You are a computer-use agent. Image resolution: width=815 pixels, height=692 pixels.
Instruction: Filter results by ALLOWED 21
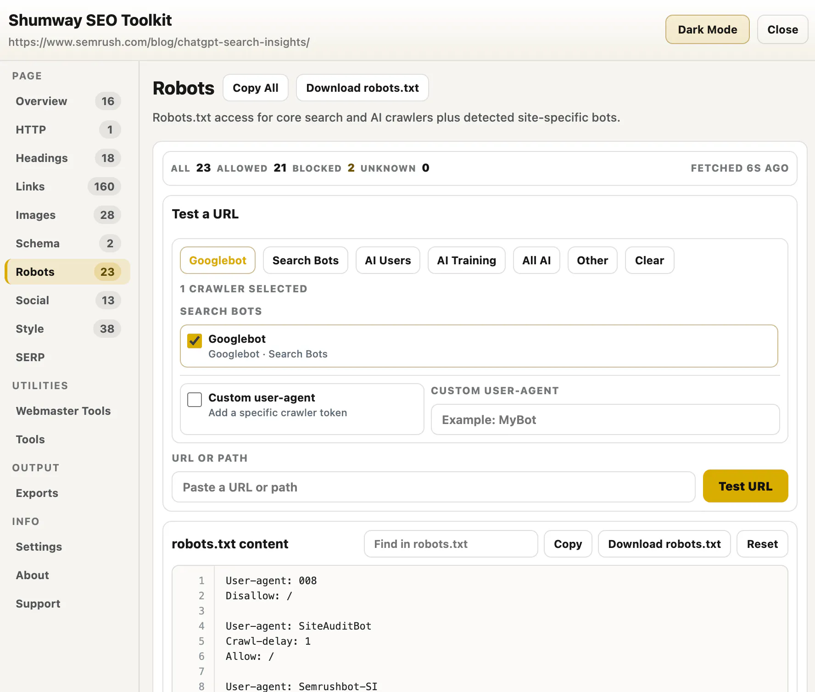(251, 168)
